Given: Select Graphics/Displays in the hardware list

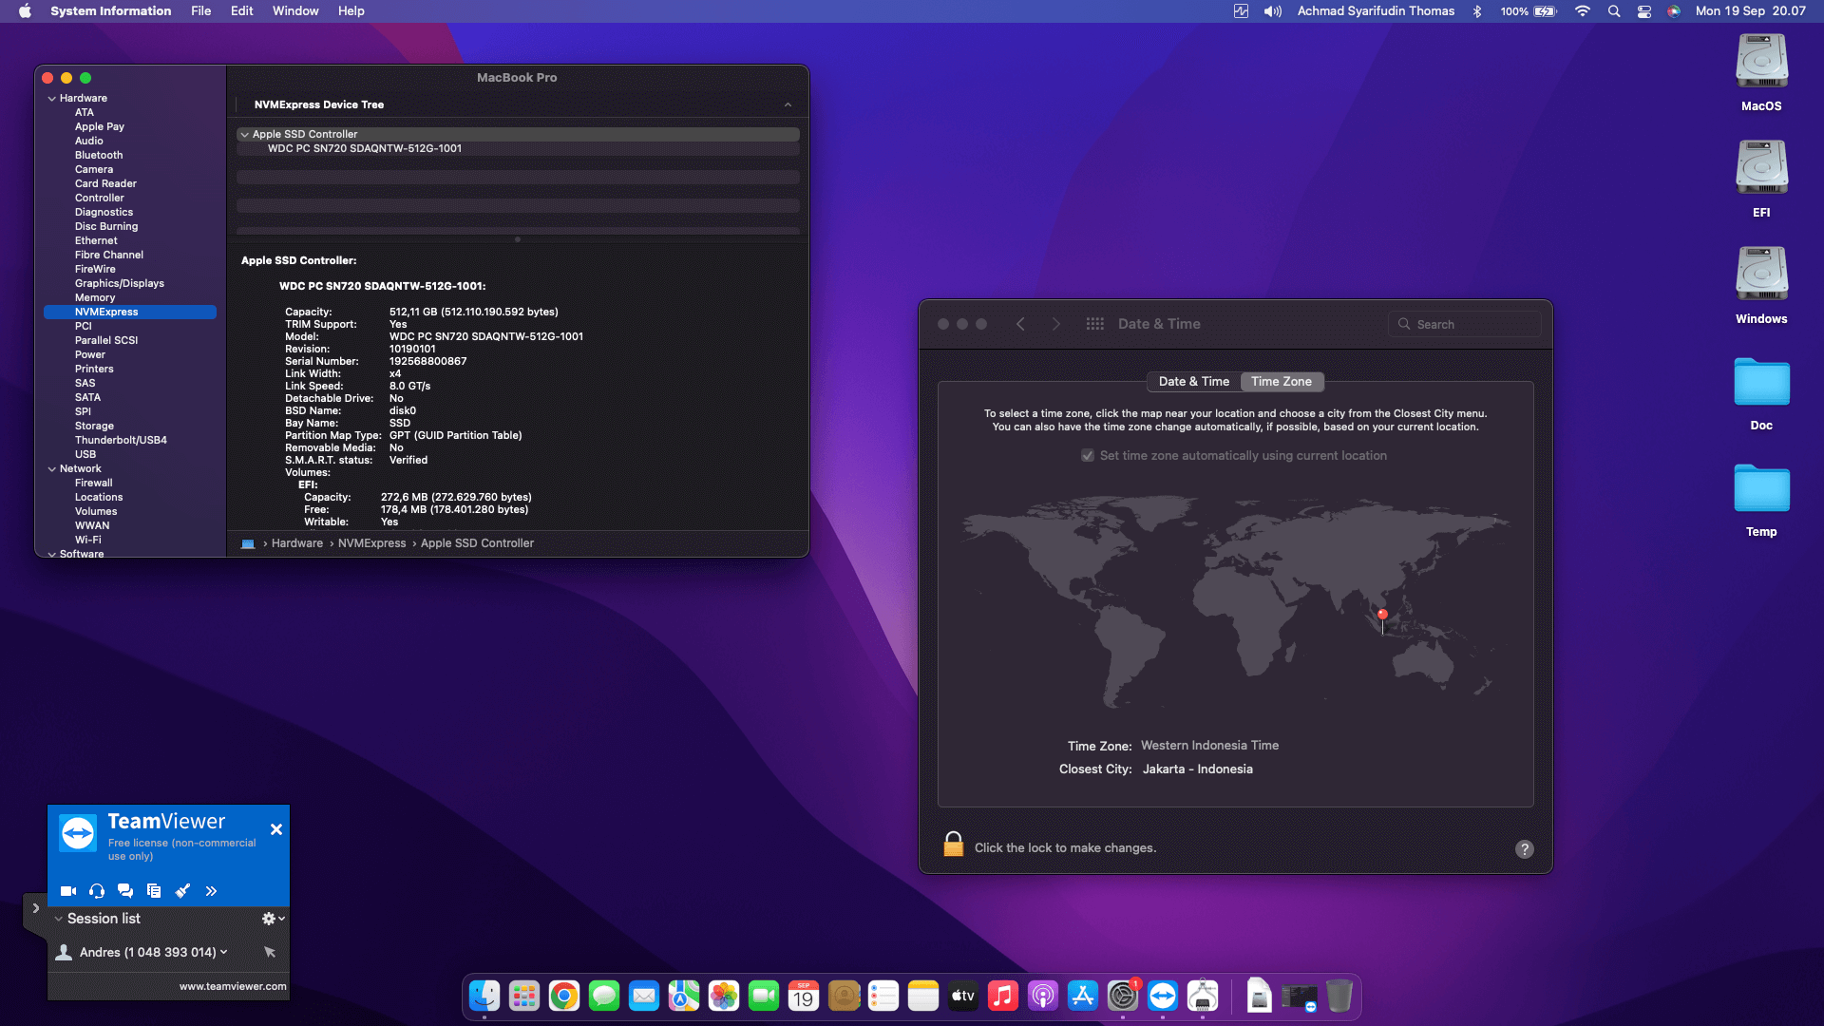Looking at the screenshot, I should pos(120,283).
